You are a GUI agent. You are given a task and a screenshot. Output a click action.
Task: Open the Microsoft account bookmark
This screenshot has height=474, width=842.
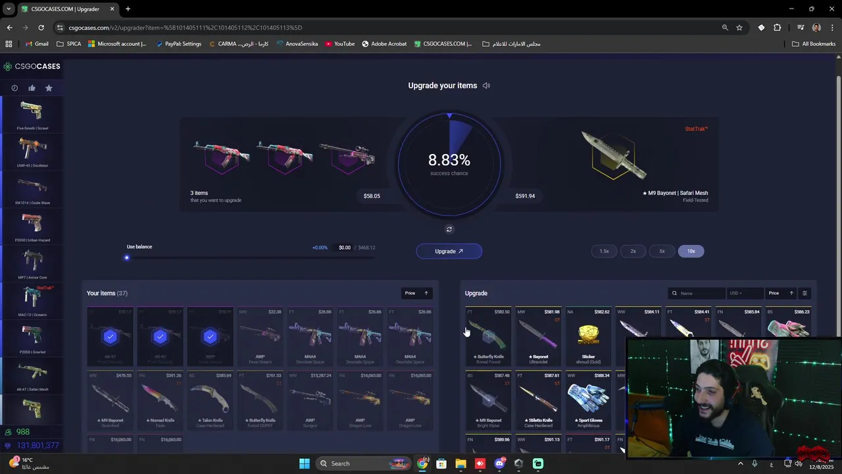click(x=117, y=44)
